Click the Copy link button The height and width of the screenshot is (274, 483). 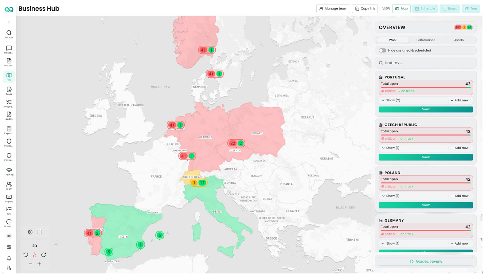365,9
